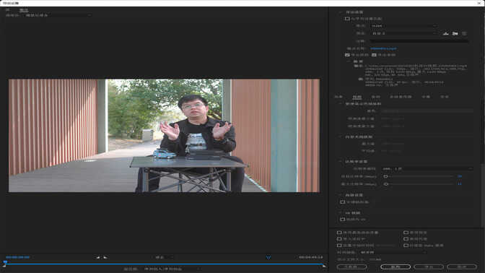Open the Captions tab in the settings panel
This screenshot has width=485, height=273.
click(x=426, y=97)
